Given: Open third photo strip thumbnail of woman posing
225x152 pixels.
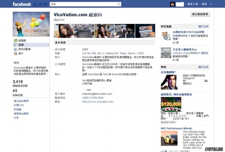Looking at the screenshot, I should [x=104, y=31].
